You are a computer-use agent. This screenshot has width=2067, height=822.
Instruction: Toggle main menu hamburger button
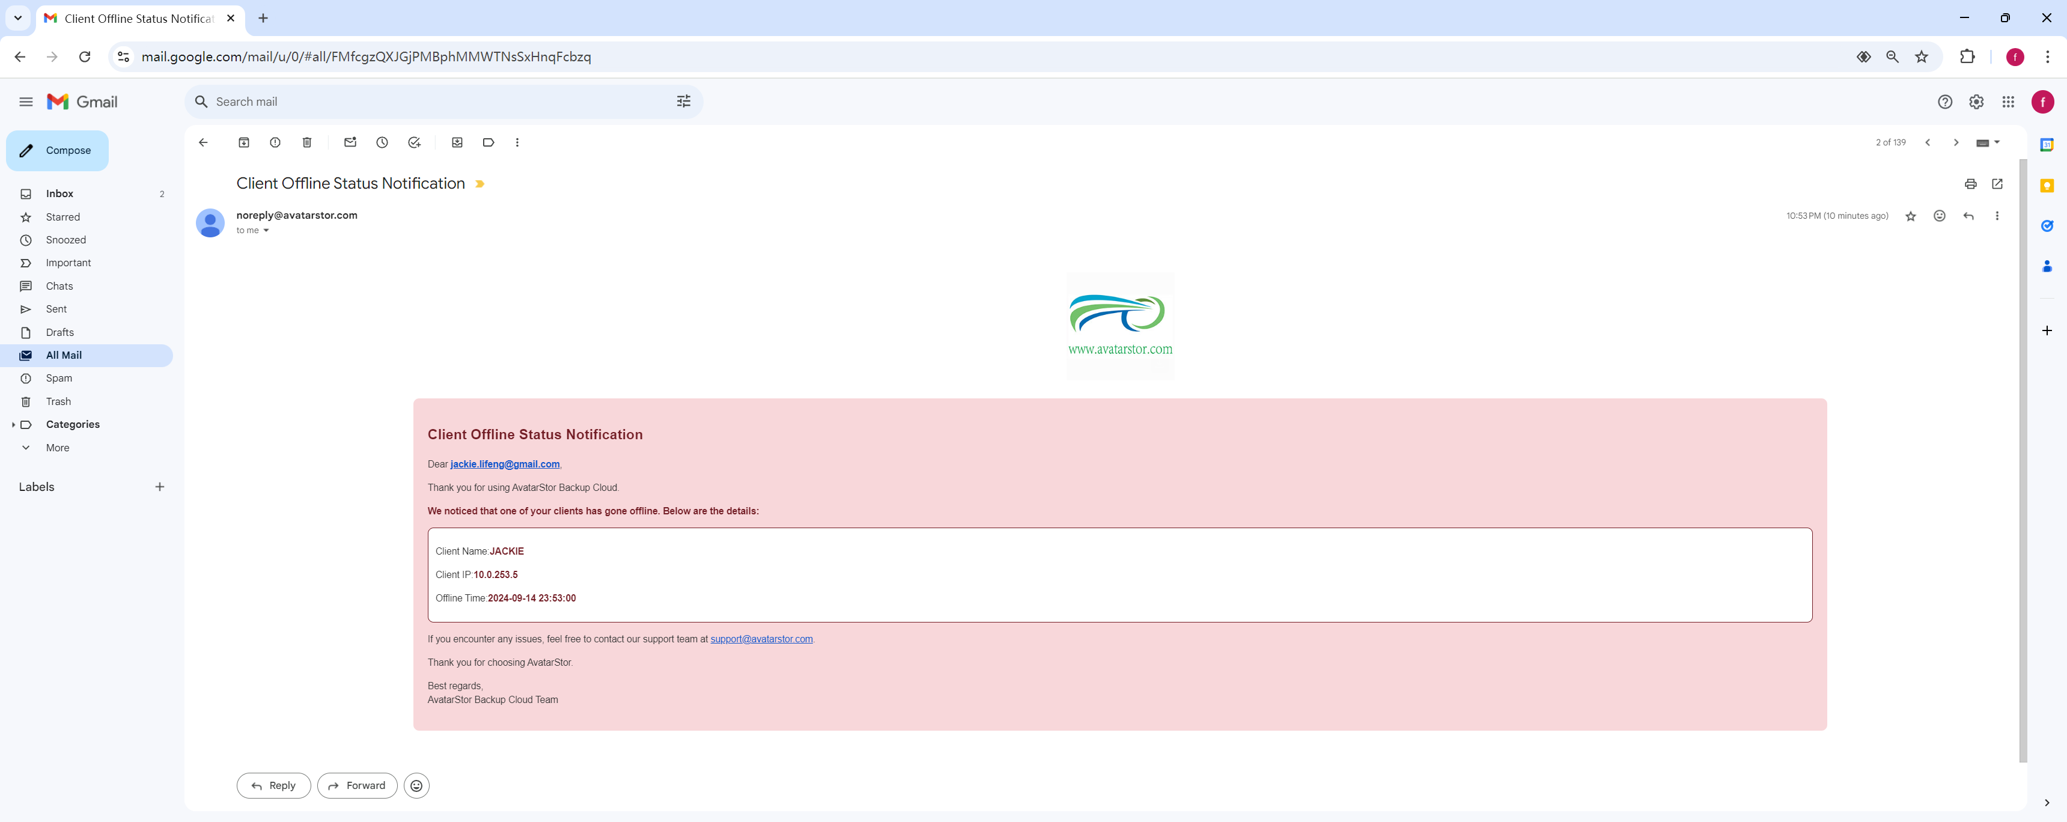(x=26, y=102)
